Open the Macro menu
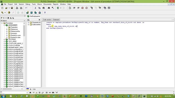 click(39, 4)
